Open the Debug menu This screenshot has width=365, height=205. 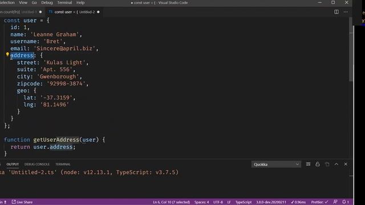[x=47, y=2]
